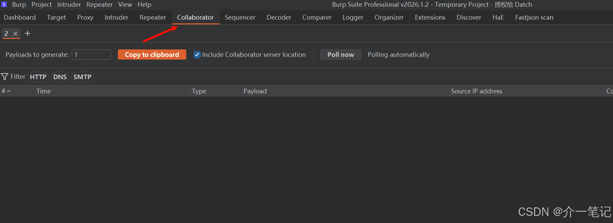Click the Filter funnel icon
This screenshot has height=223, width=613.
pos(5,76)
